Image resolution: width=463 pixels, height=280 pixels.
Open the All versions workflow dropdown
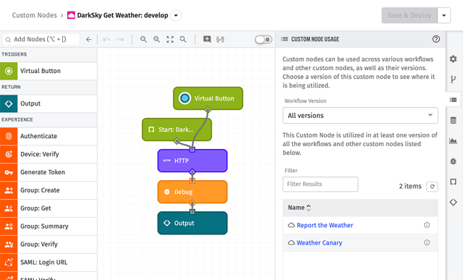pos(360,116)
